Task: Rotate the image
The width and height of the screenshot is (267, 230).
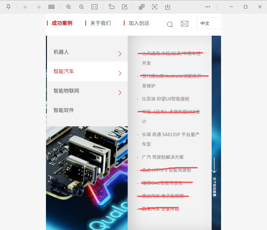Action: coord(112,7)
